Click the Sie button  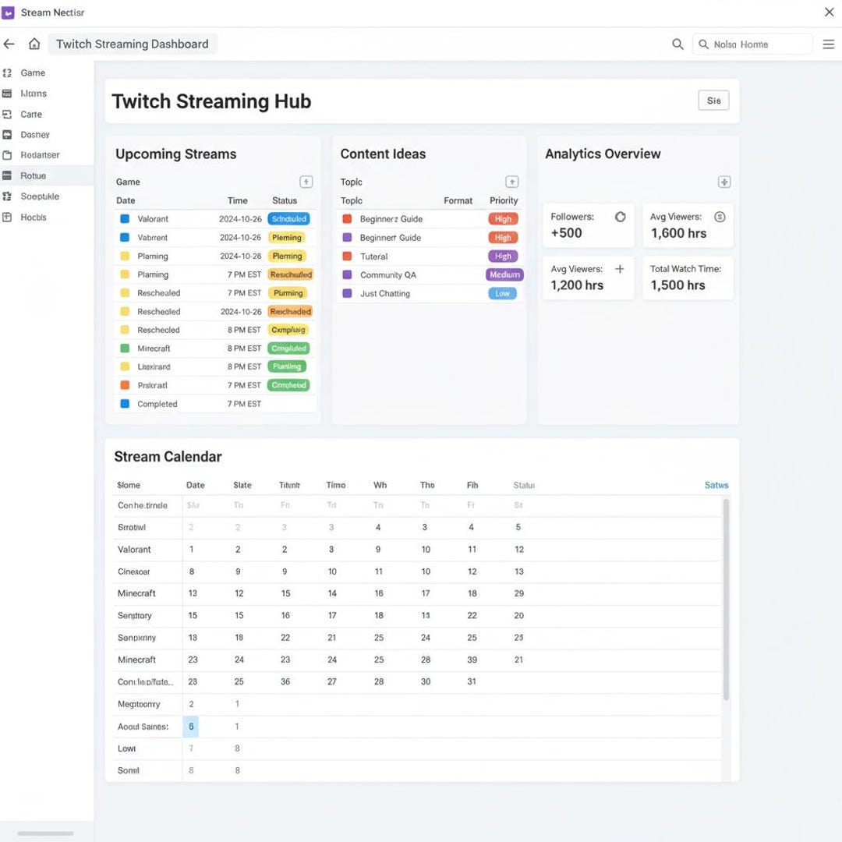pos(713,101)
